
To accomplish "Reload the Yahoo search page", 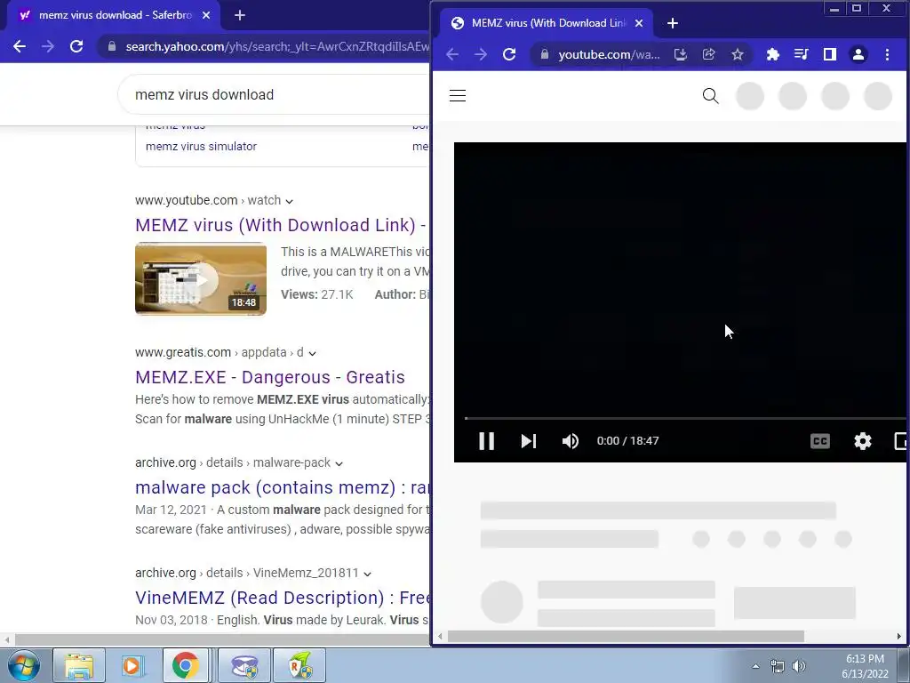I will pyautogui.click(x=76, y=46).
